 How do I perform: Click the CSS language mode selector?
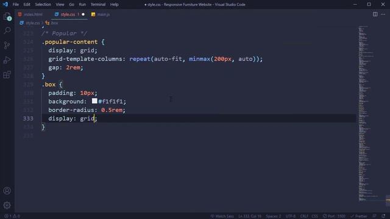(314, 217)
